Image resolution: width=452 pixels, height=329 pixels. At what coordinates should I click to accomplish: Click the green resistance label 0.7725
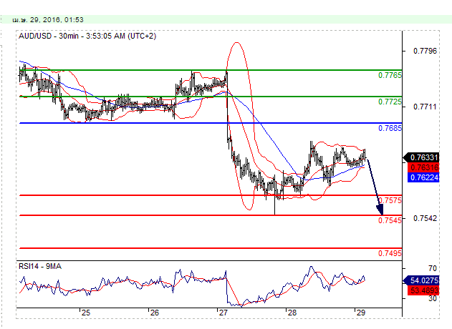click(390, 102)
